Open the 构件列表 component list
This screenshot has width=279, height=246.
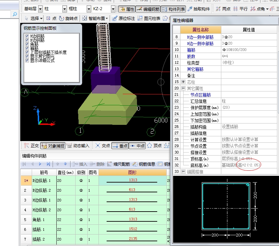pyautogui.click(x=173, y=9)
